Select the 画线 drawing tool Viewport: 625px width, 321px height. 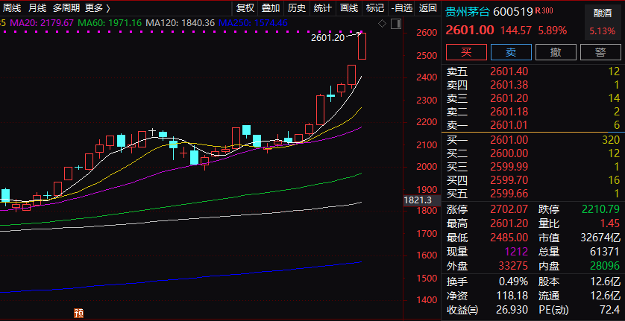348,8
